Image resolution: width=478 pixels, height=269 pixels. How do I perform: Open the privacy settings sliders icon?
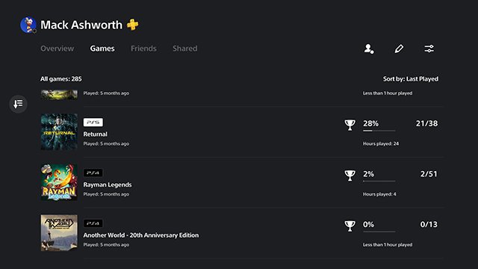tap(429, 49)
